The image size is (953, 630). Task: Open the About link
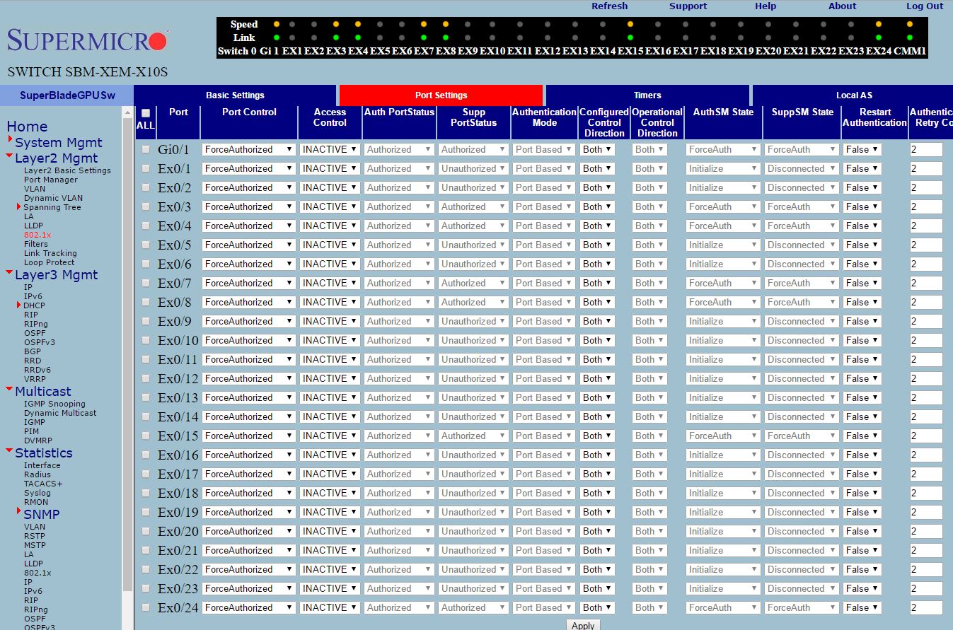tap(843, 6)
